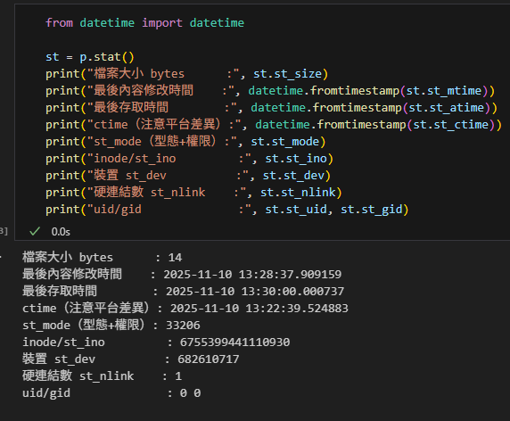Click the '0.0s' execution time label
510x421 pixels.
61,232
